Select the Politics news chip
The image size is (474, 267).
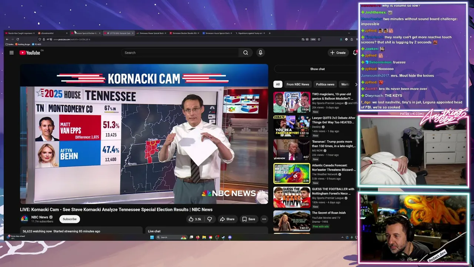coord(325,84)
